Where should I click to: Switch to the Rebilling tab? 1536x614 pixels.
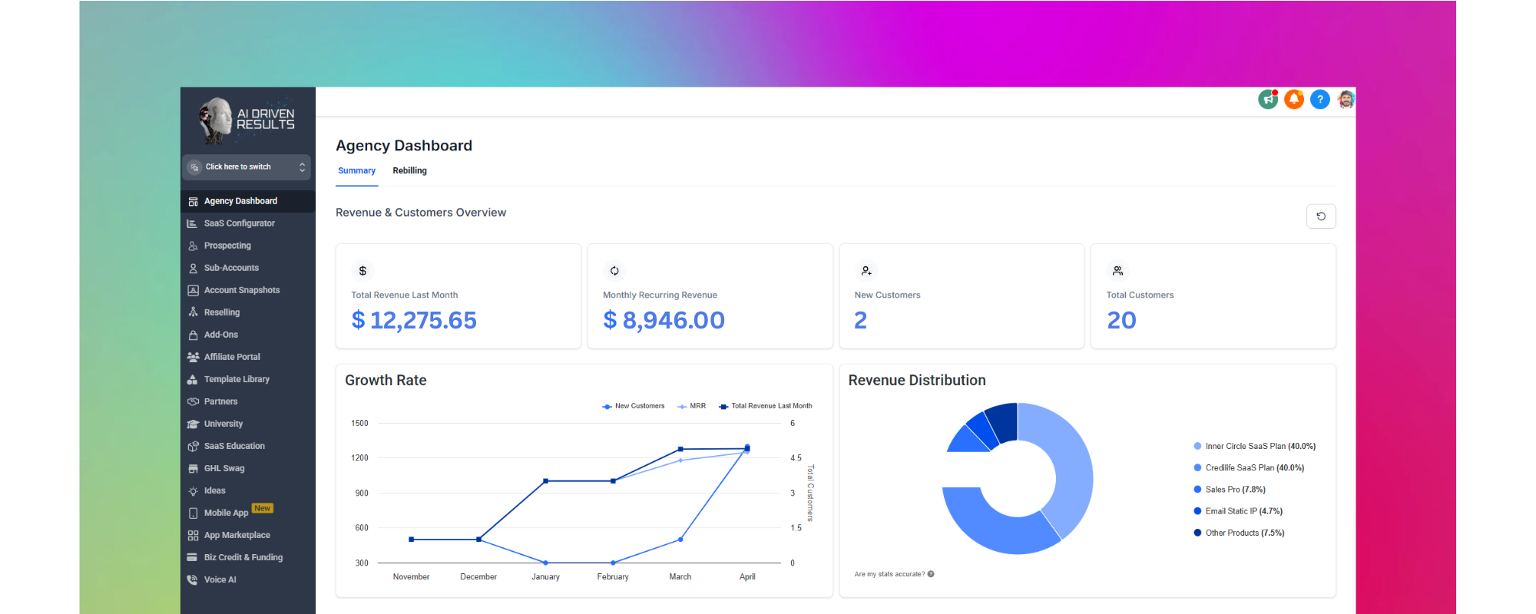pos(409,170)
